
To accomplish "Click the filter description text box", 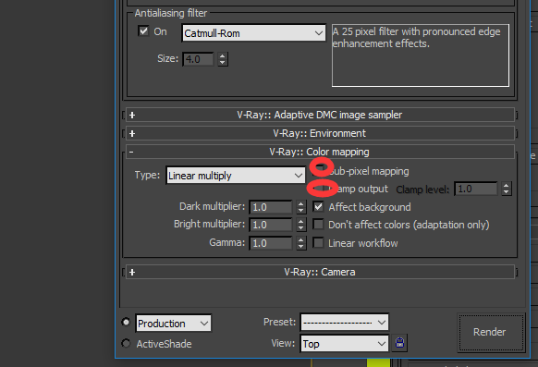I will (x=421, y=55).
